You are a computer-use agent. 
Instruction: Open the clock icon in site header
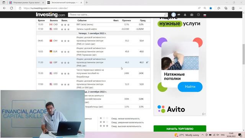[x=198, y=15]
